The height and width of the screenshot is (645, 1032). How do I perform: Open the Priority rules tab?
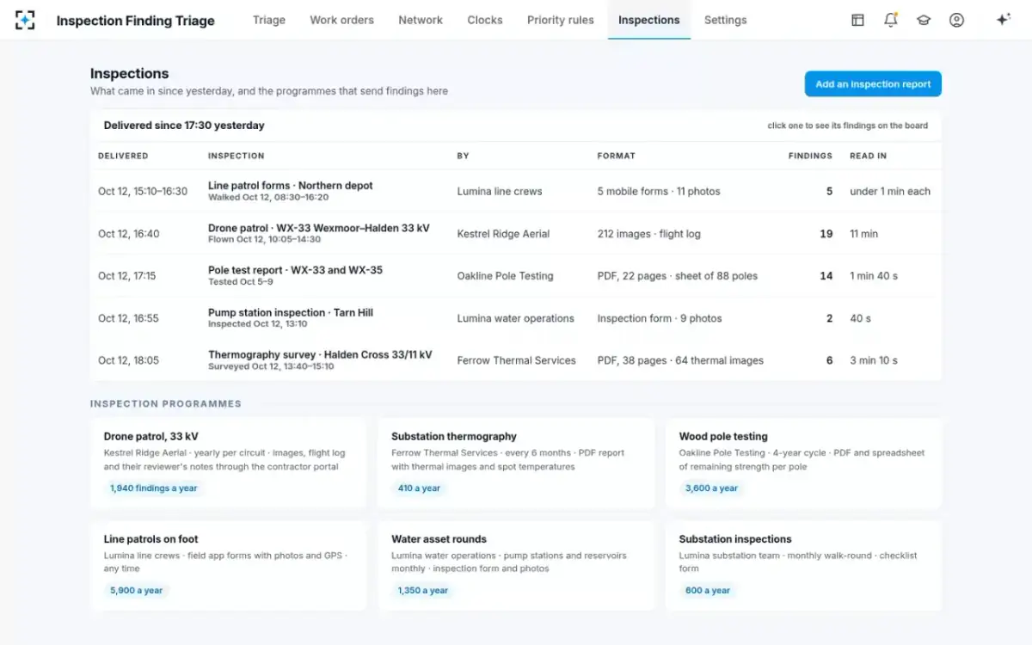561,20
